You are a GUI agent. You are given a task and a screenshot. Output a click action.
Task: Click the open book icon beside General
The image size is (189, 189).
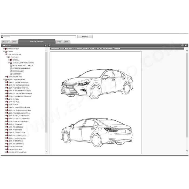(6, 52)
